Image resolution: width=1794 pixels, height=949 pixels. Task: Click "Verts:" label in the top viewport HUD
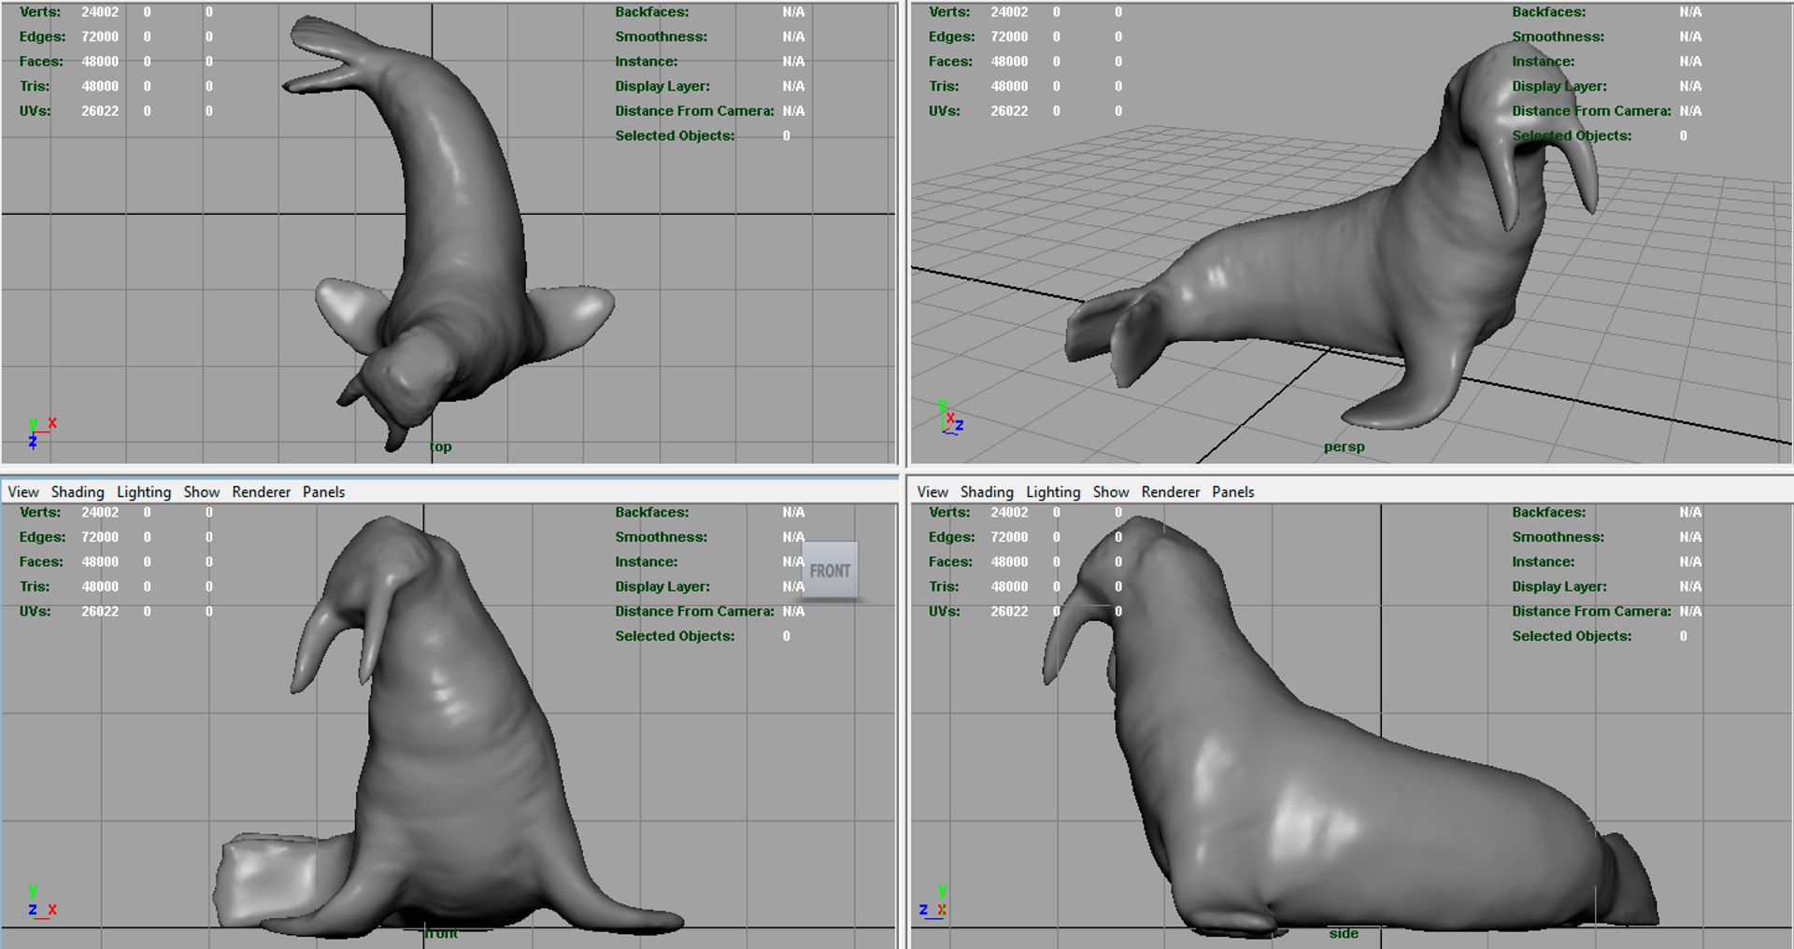pos(40,12)
